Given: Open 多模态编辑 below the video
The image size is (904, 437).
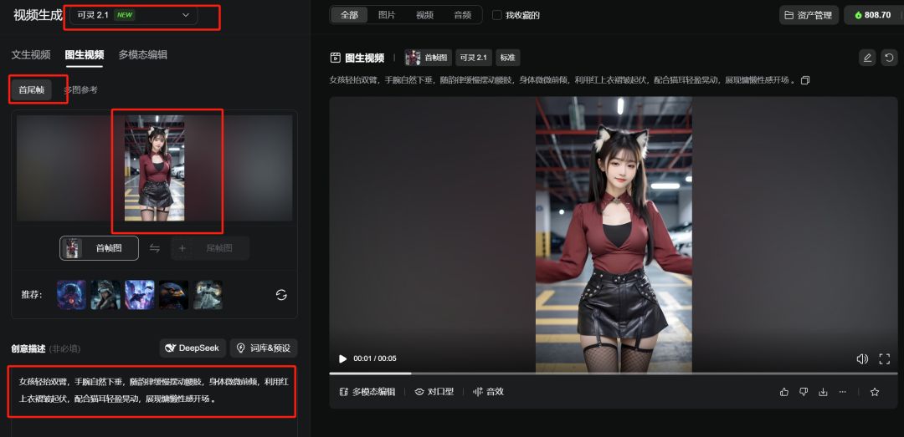Looking at the screenshot, I should (367, 392).
